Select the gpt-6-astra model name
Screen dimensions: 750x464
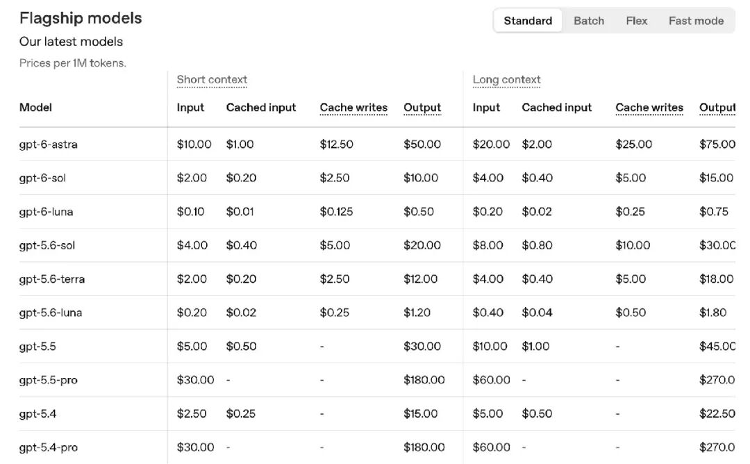coord(49,144)
